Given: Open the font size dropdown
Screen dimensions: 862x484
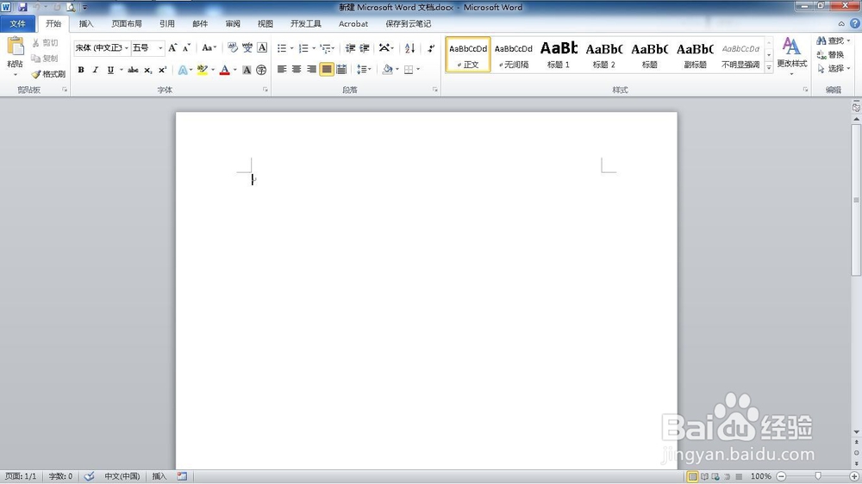Looking at the screenshot, I should tap(160, 48).
